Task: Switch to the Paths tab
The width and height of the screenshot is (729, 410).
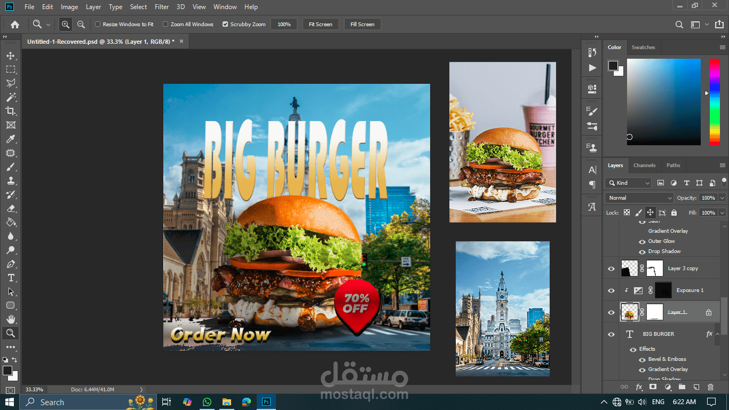Action: tap(673, 165)
